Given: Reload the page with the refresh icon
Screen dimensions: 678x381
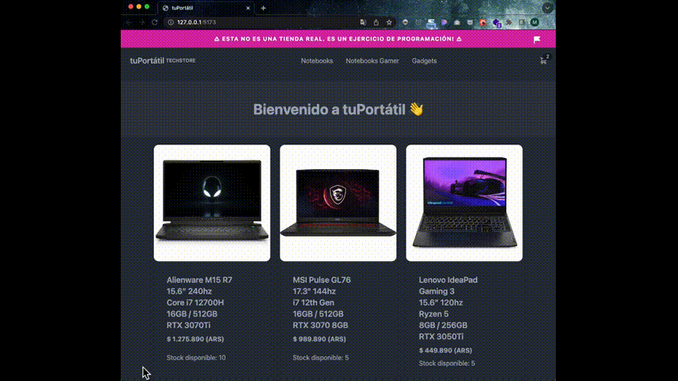Looking at the screenshot, I should pos(154,22).
